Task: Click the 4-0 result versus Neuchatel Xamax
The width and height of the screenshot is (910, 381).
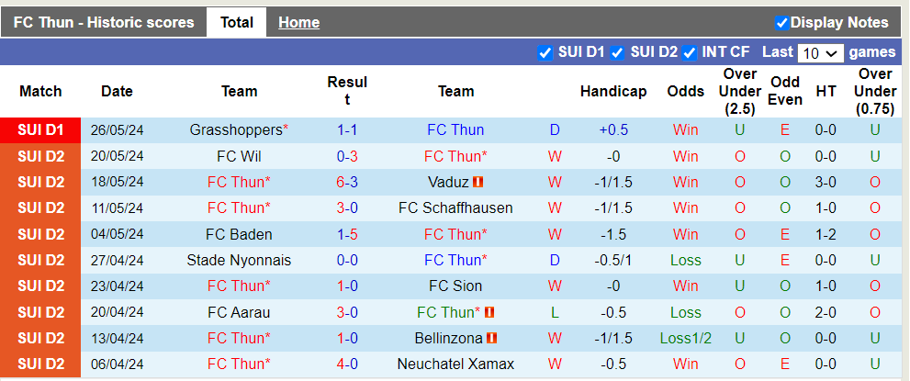Action: pos(347,364)
